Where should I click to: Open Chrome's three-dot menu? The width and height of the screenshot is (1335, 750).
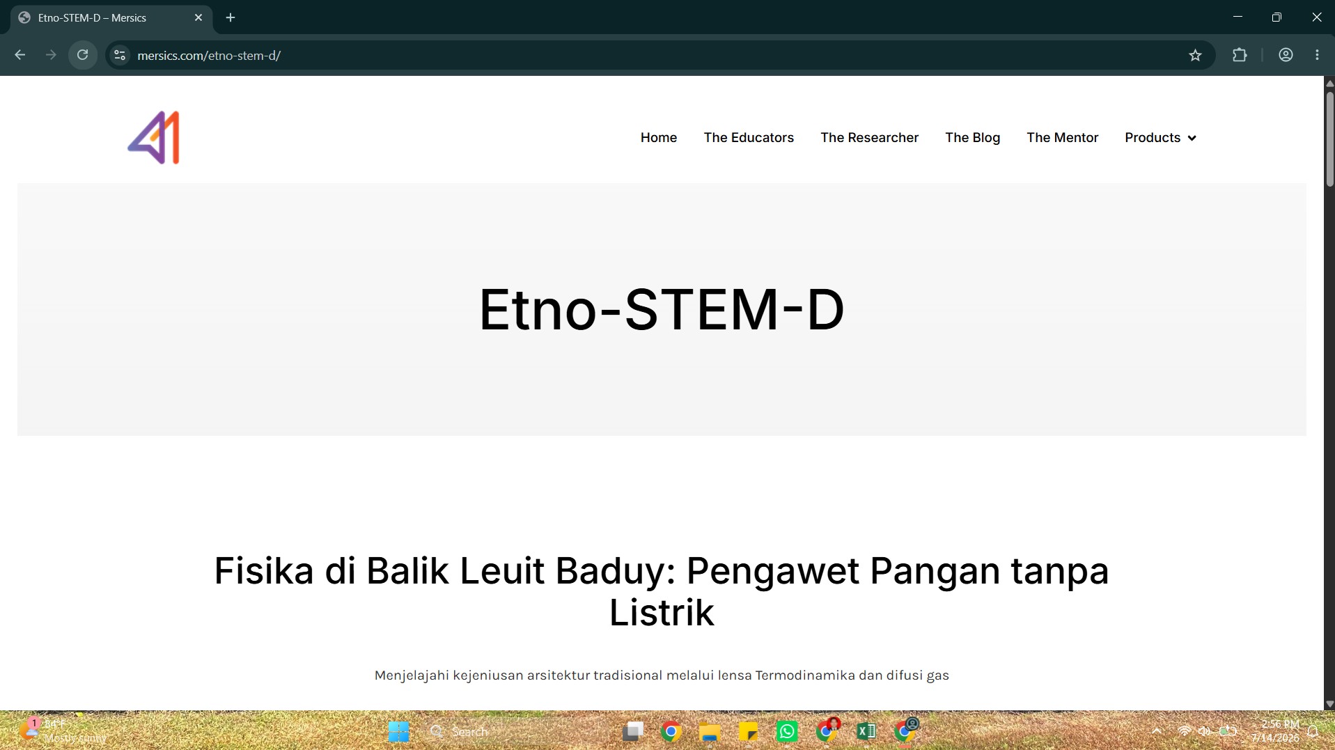(1317, 55)
